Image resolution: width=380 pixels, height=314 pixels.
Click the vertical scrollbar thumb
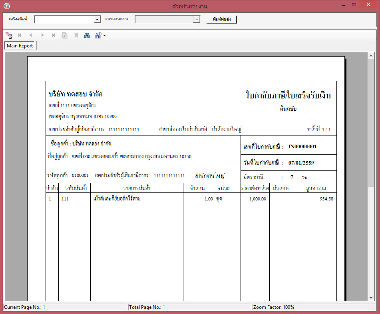(x=371, y=123)
